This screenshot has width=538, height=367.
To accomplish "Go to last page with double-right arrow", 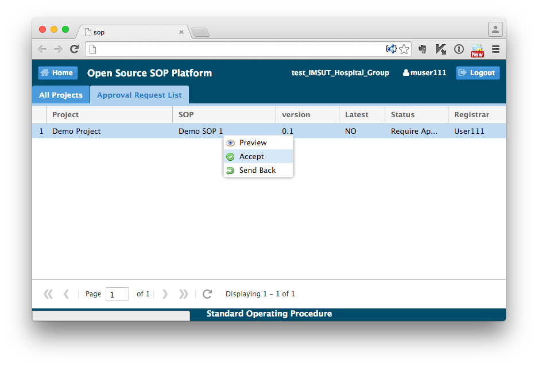I will pyautogui.click(x=184, y=294).
